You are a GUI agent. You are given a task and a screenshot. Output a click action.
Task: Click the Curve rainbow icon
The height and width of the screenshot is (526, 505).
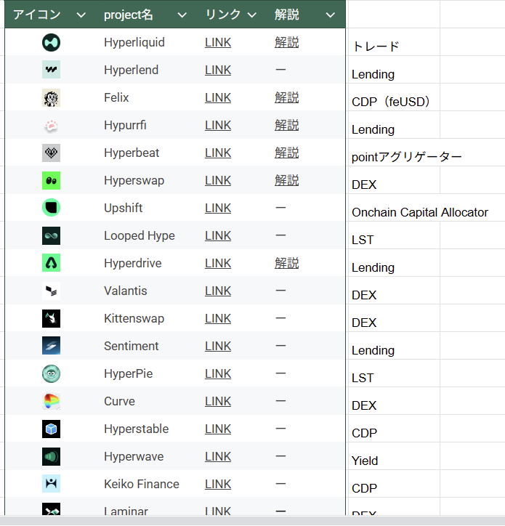[51, 401]
